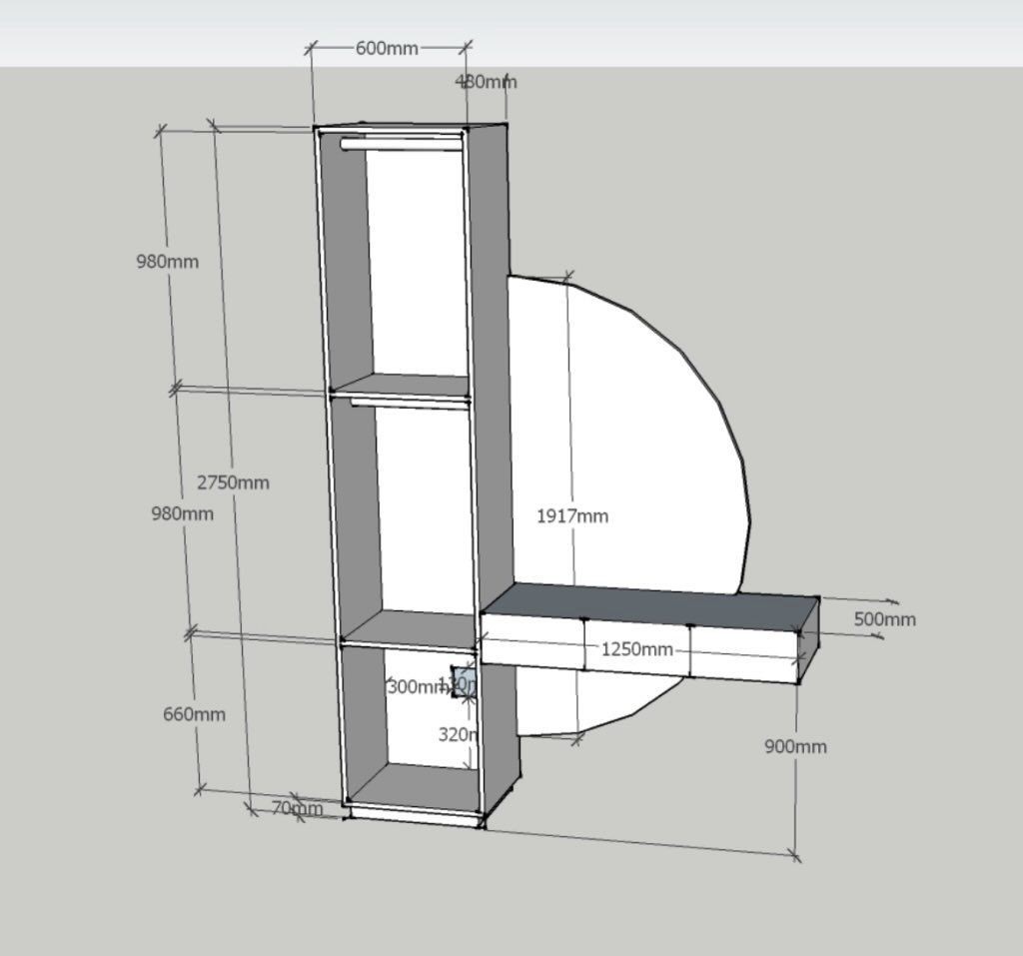Click the small blue square in the bottom compartment
The width and height of the screenshot is (1023, 956).
coord(464,680)
